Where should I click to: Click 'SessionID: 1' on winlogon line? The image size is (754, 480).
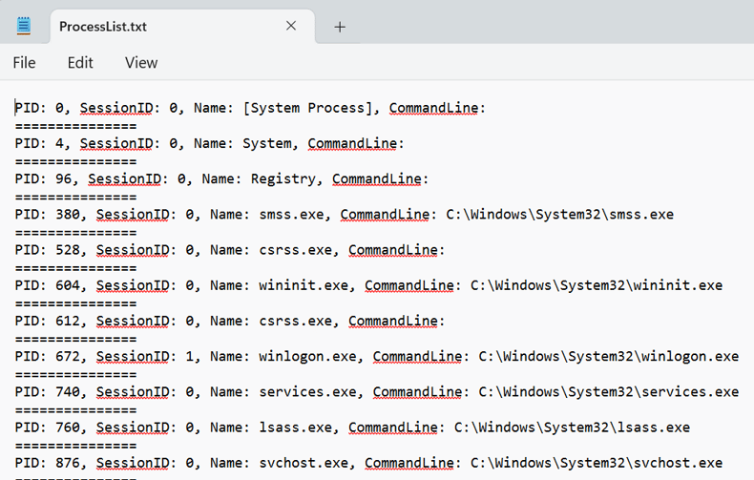click(x=147, y=356)
